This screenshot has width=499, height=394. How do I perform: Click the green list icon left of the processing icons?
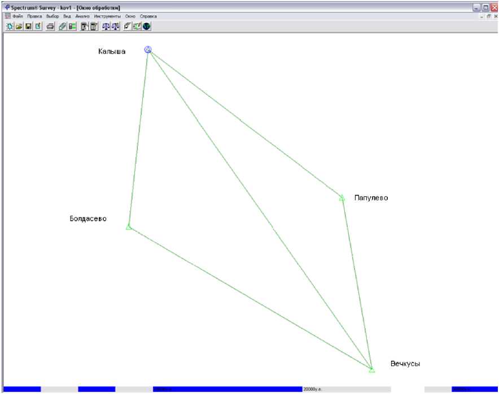point(72,26)
